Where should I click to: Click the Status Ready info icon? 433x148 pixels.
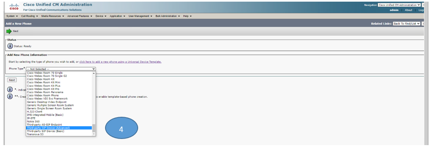coord(10,46)
